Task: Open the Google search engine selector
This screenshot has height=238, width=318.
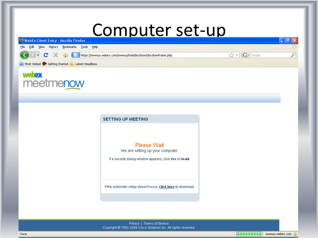Action: point(246,55)
